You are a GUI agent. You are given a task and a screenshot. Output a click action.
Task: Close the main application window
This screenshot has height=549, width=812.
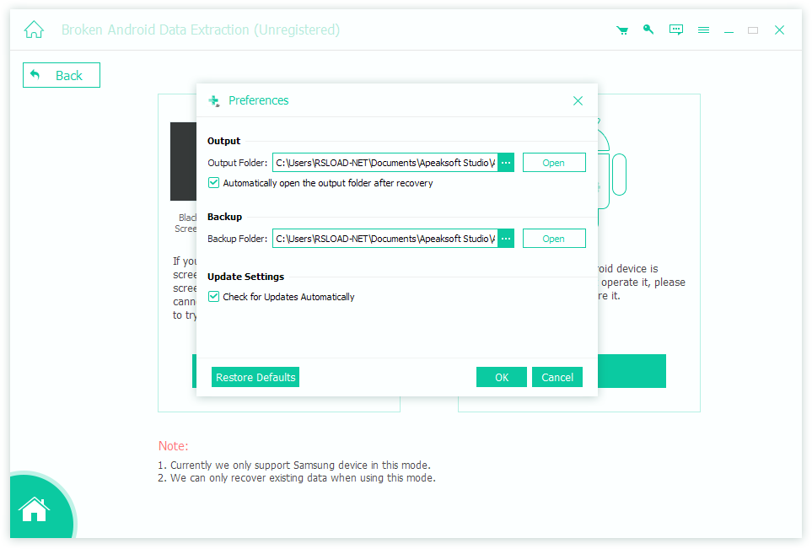point(779,30)
